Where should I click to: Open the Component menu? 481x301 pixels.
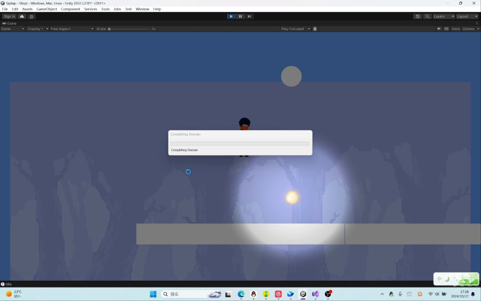[x=70, y=9]
